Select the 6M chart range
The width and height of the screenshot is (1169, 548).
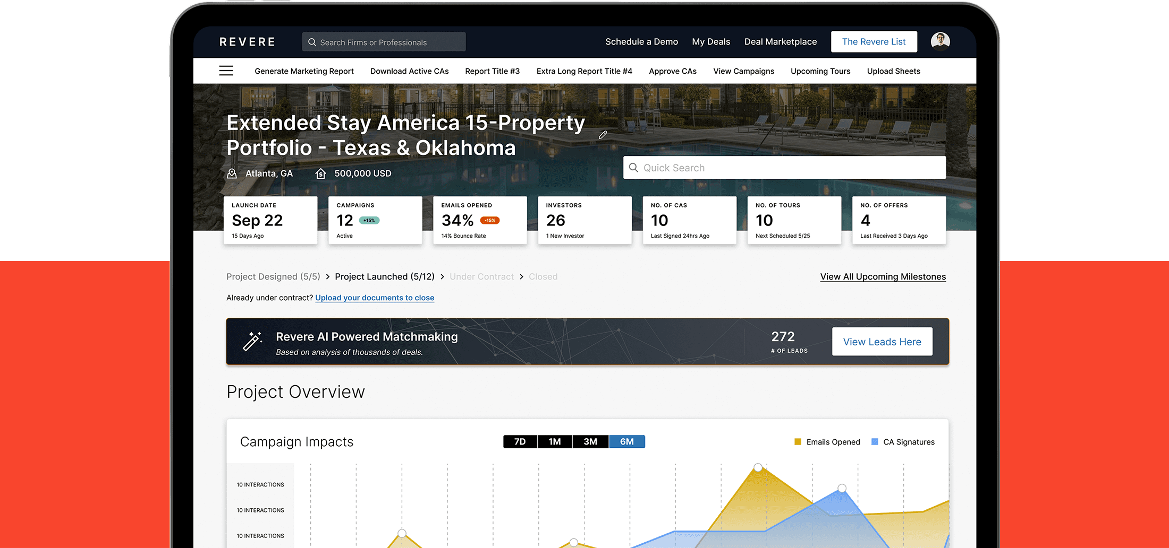tap(627, 441)
